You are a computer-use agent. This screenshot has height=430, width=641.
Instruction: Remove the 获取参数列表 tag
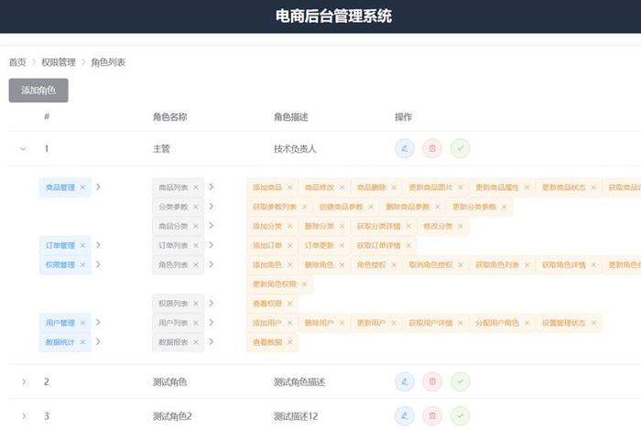(x=304, y=207)
